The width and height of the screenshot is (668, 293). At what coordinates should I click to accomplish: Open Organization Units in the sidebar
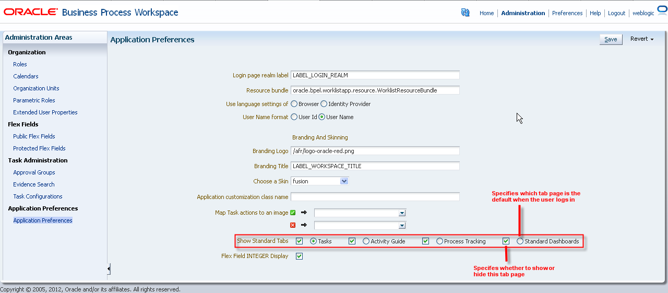[x=36, y=88]
